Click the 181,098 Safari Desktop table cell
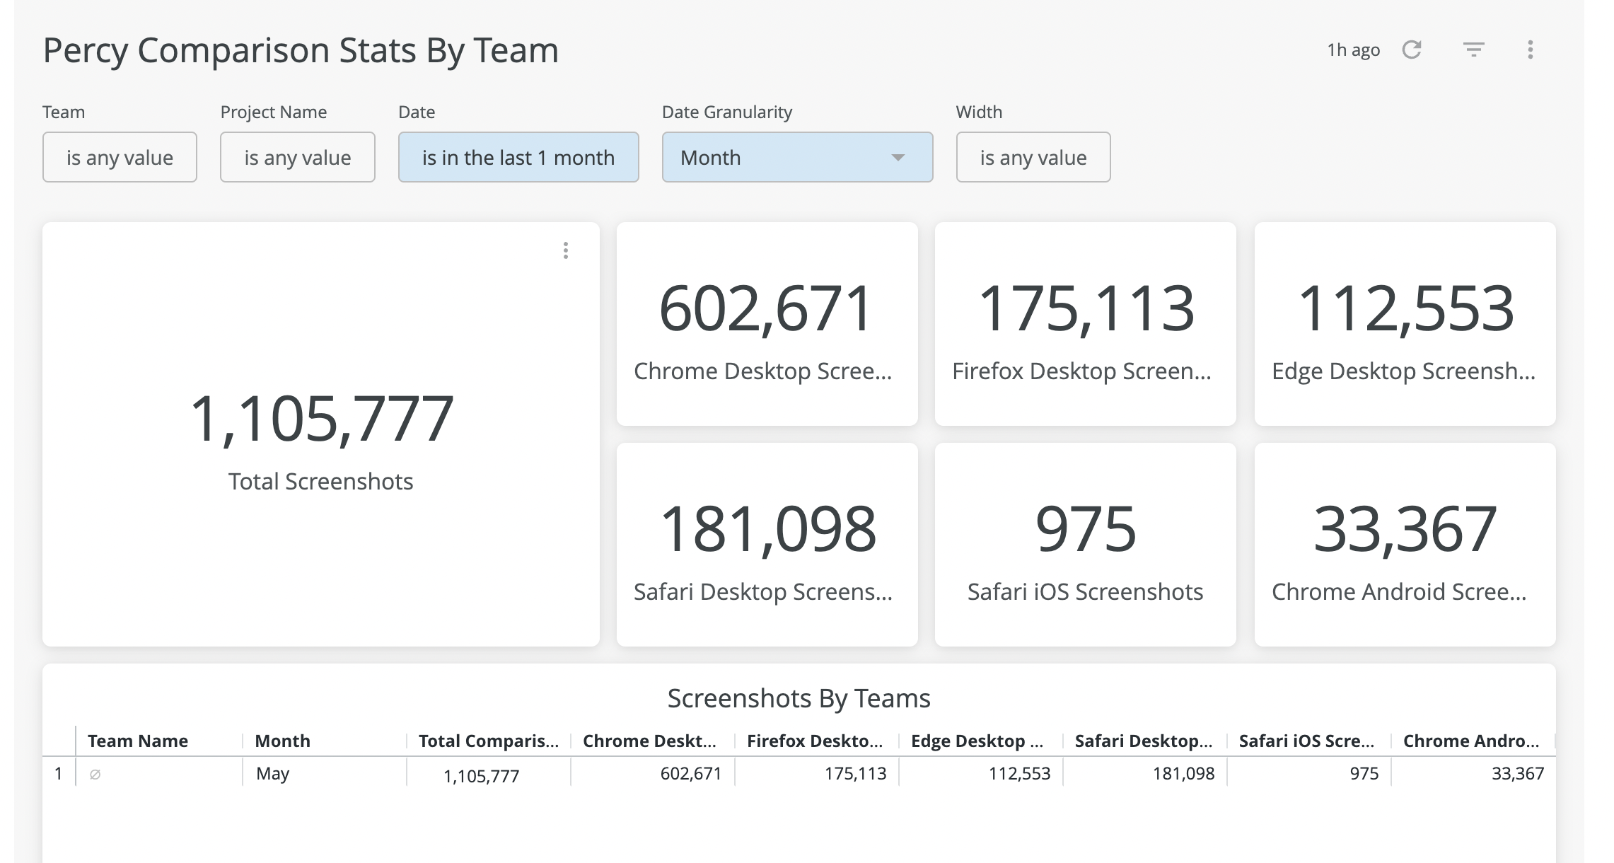 pyautogui.click(x=1183, y=774)
